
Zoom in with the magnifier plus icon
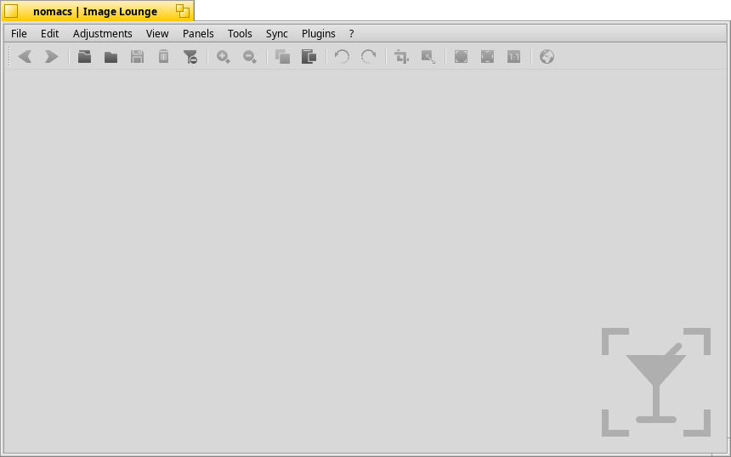coord(224,57)
